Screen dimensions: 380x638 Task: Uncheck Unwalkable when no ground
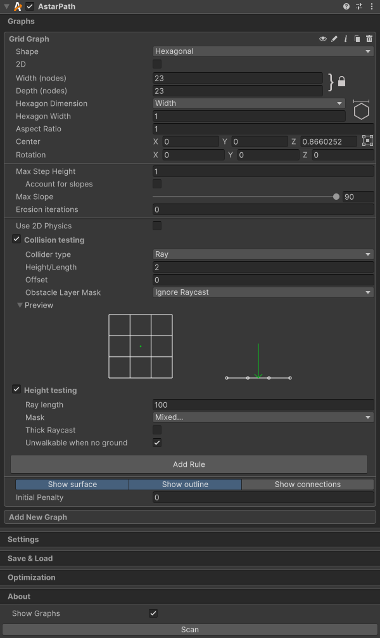(x=157, y=443)
